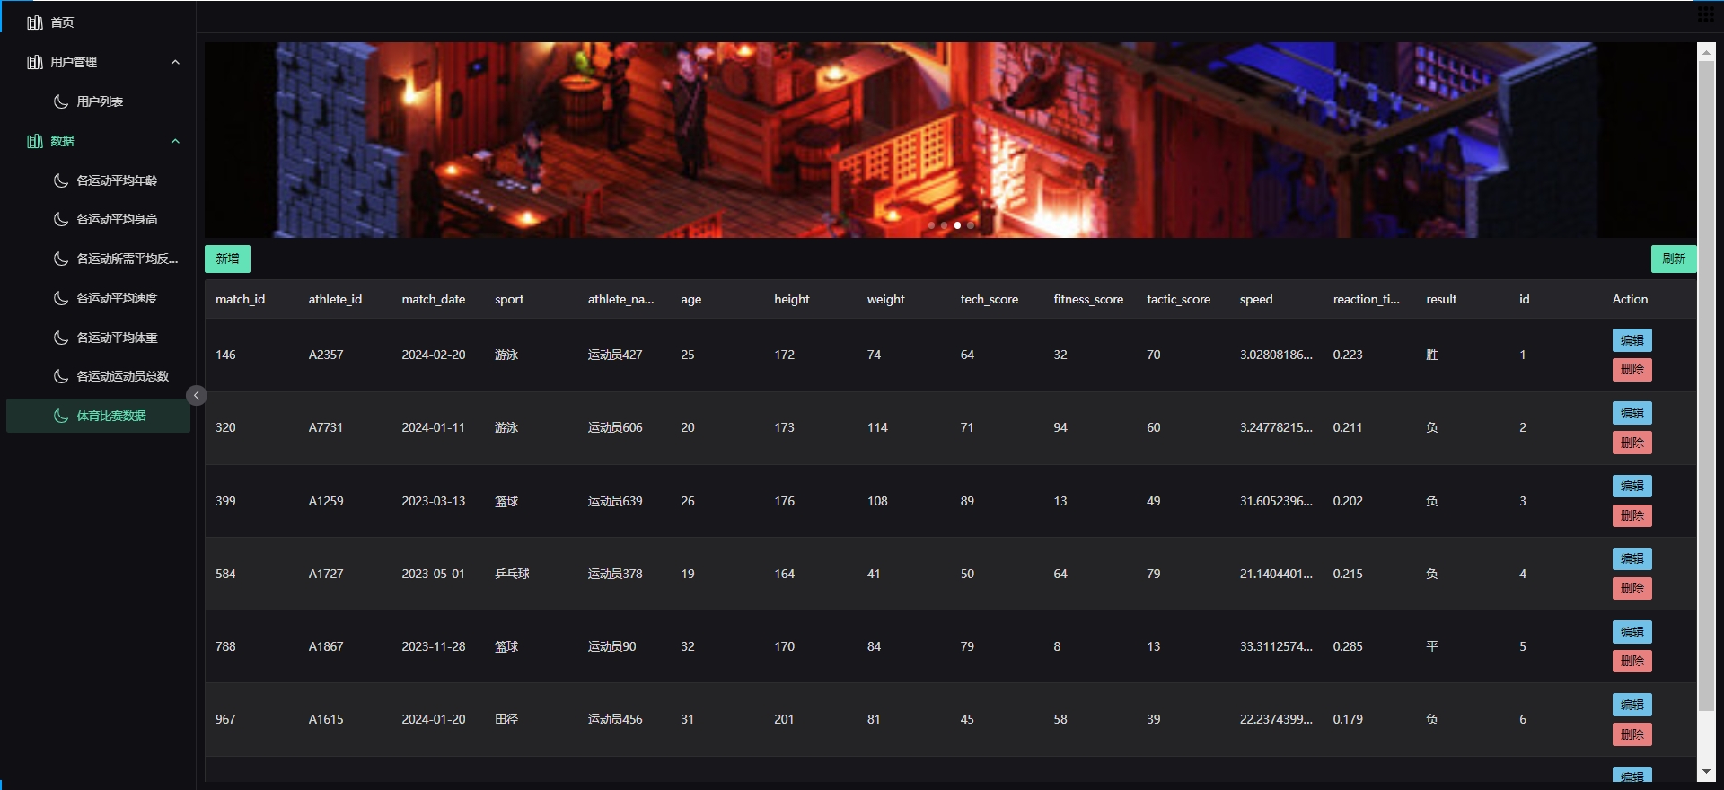Screen dimensions: 1724x790
Task: Click the match_date column header
Action: pos(433,300)
